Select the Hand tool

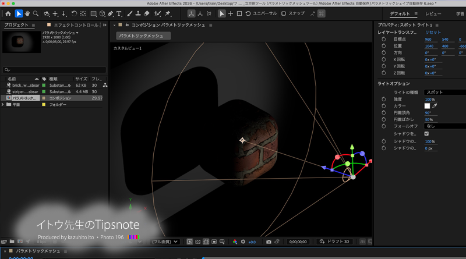pyautogui.click(x=27, y=13)
